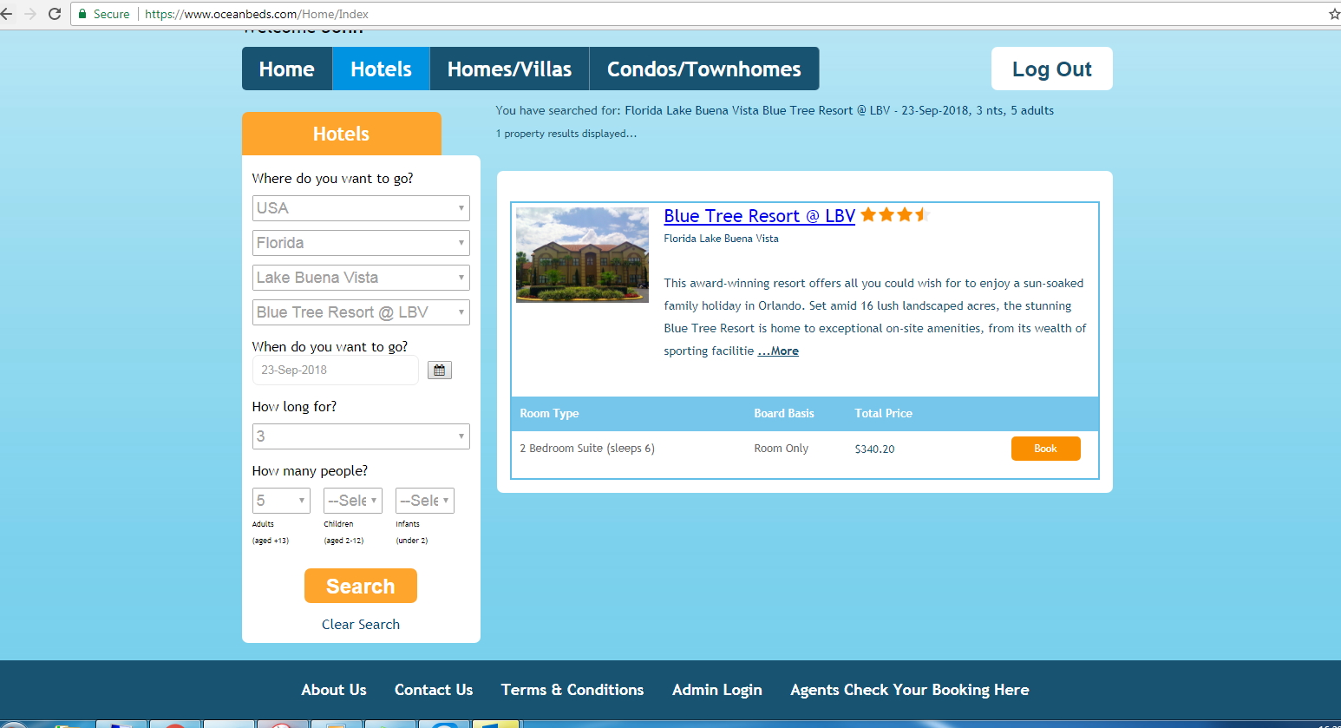Open the USA country dropdown
Screen dimensions: 1341x728
tap(361, 208)
